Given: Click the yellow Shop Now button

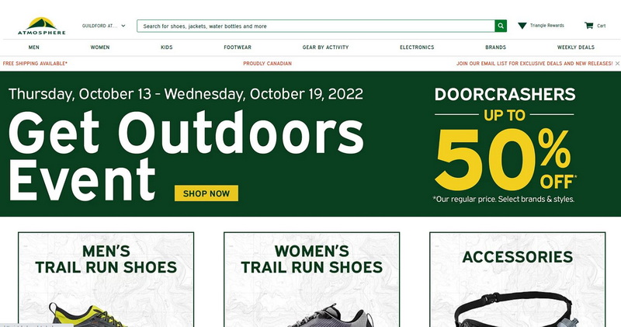Looking at the screenshot, I should [206, 193].
